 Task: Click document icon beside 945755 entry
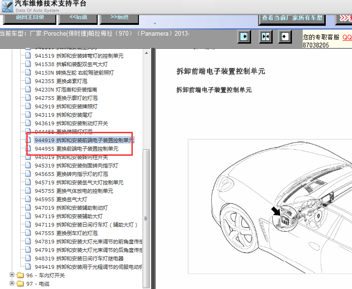(28, 190)
